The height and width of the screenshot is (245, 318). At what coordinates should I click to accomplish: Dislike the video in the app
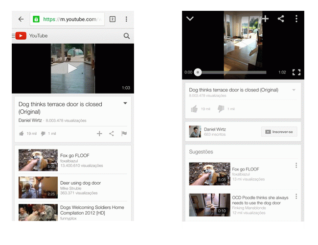click(221, 109)
